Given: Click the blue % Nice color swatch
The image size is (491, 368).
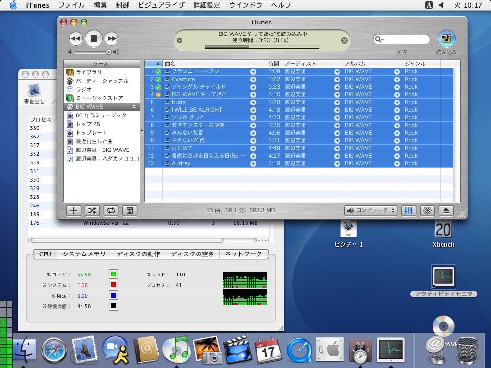Looking at the screenshot, I should (113, 295).
